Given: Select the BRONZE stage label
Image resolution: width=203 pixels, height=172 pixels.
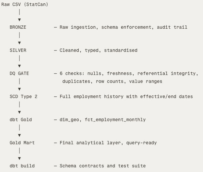Looking at the screenshot, I should 18,27.
